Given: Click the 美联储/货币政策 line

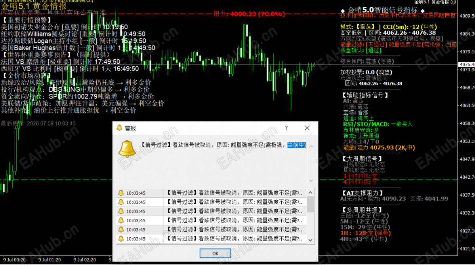Looking at the screenshot, I should (82, 104).
